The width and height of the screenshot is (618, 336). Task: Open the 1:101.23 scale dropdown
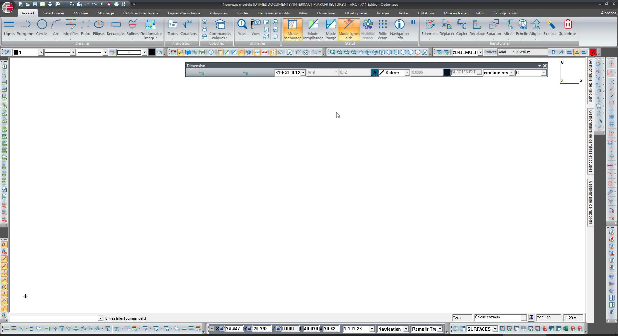coord(372,329)
